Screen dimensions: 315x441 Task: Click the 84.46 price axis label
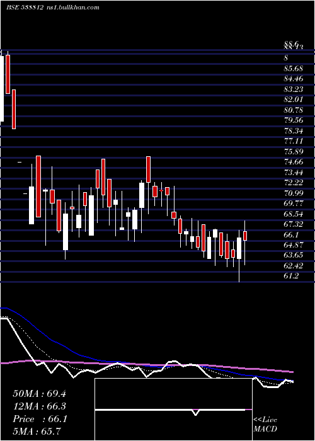293,79
